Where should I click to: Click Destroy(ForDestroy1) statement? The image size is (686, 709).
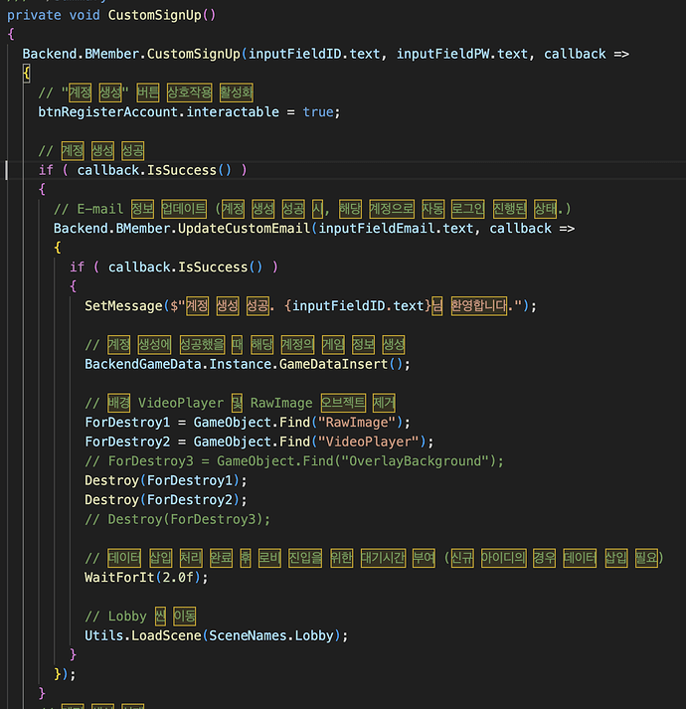coord(166,480)
